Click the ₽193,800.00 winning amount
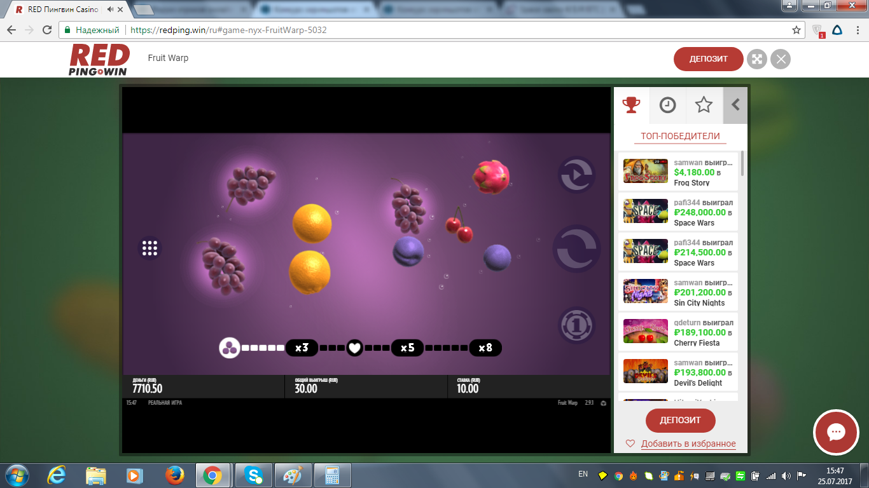This screenshot has width=869, height=488. 700,372
